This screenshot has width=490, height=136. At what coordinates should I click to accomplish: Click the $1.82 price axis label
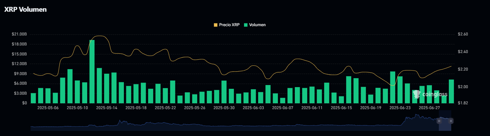pyautogui.click(x=463, y=103)
